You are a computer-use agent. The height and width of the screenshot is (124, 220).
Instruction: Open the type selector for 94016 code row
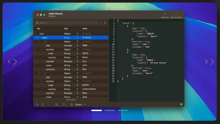pos(77,85)
